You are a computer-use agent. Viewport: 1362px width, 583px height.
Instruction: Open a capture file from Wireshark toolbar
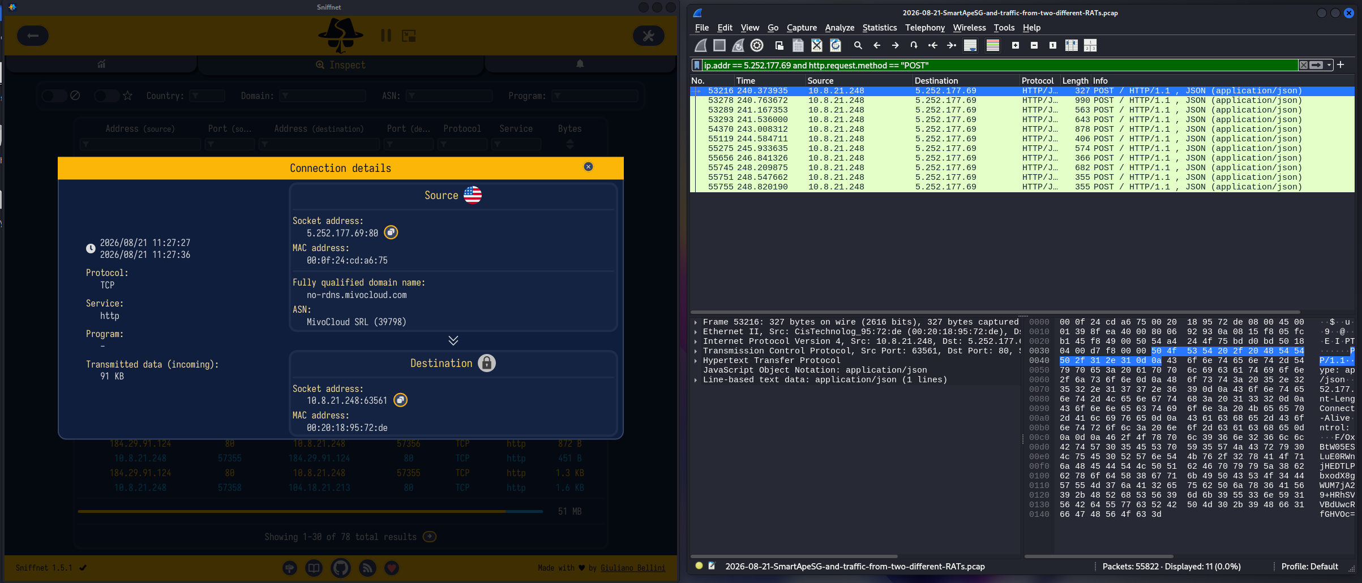[x=779, y=45]
